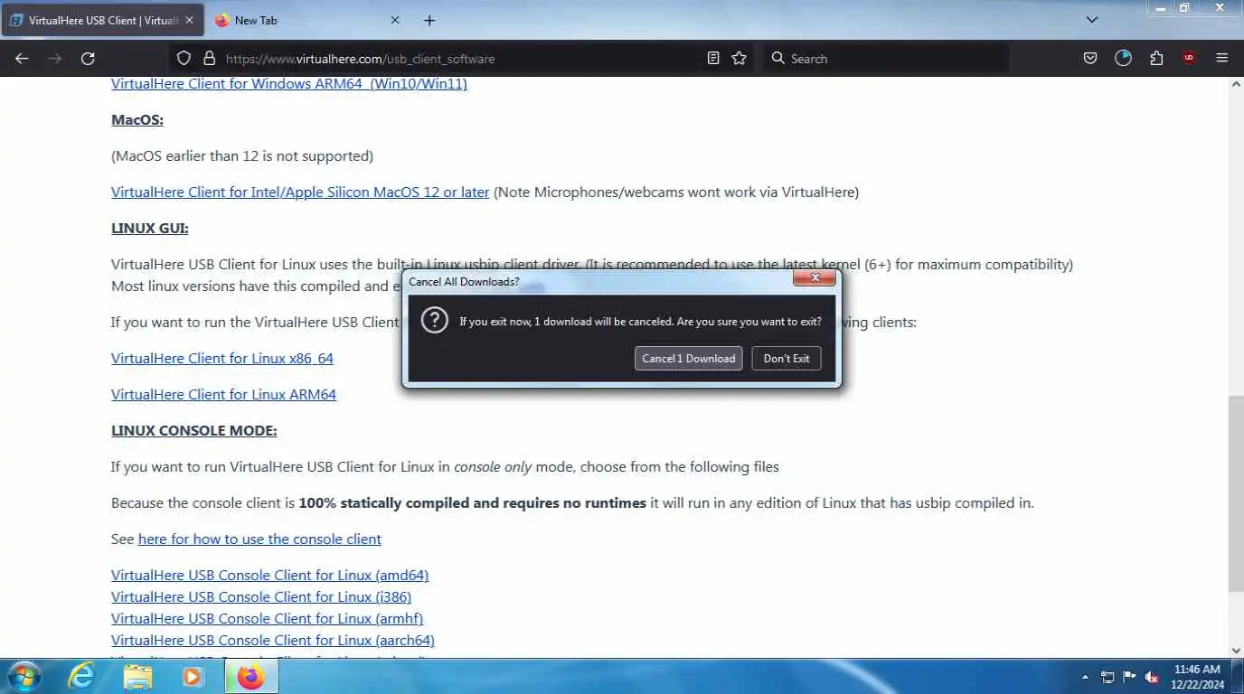Open the network tray icon
This screenshot has height=694, width=1244.
click(1107, 677)
